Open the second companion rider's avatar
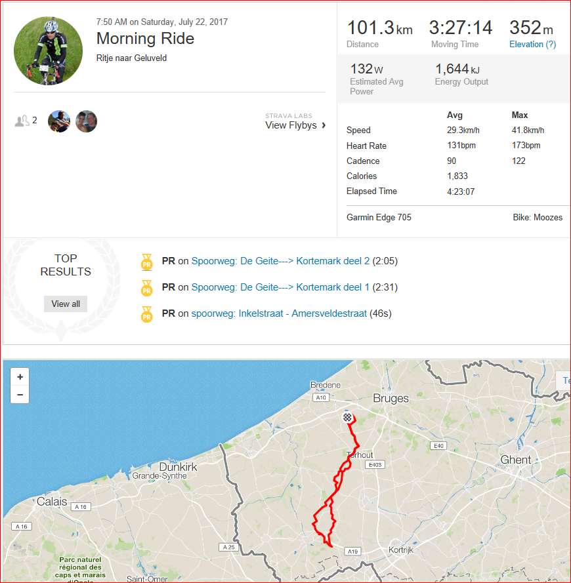The height and width of the screenshot is (583, 571). tap(87, 121)
